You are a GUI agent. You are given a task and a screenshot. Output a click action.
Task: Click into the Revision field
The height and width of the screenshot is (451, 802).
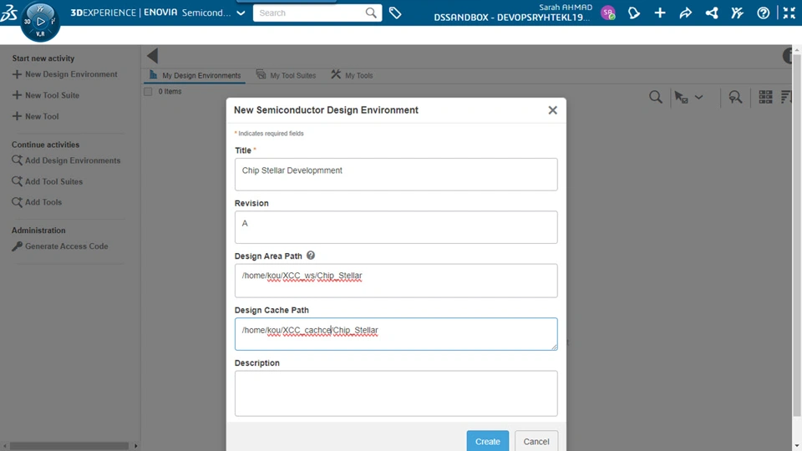click(396, 227)
